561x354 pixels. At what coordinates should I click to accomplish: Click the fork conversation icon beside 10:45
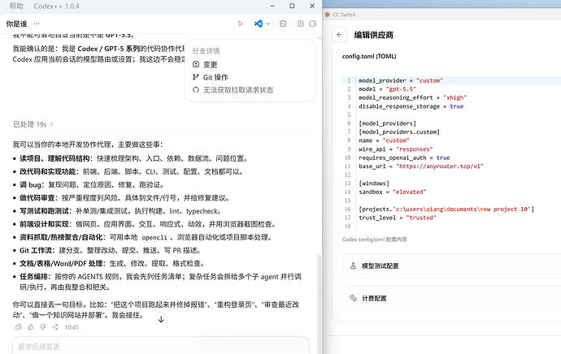55,327
